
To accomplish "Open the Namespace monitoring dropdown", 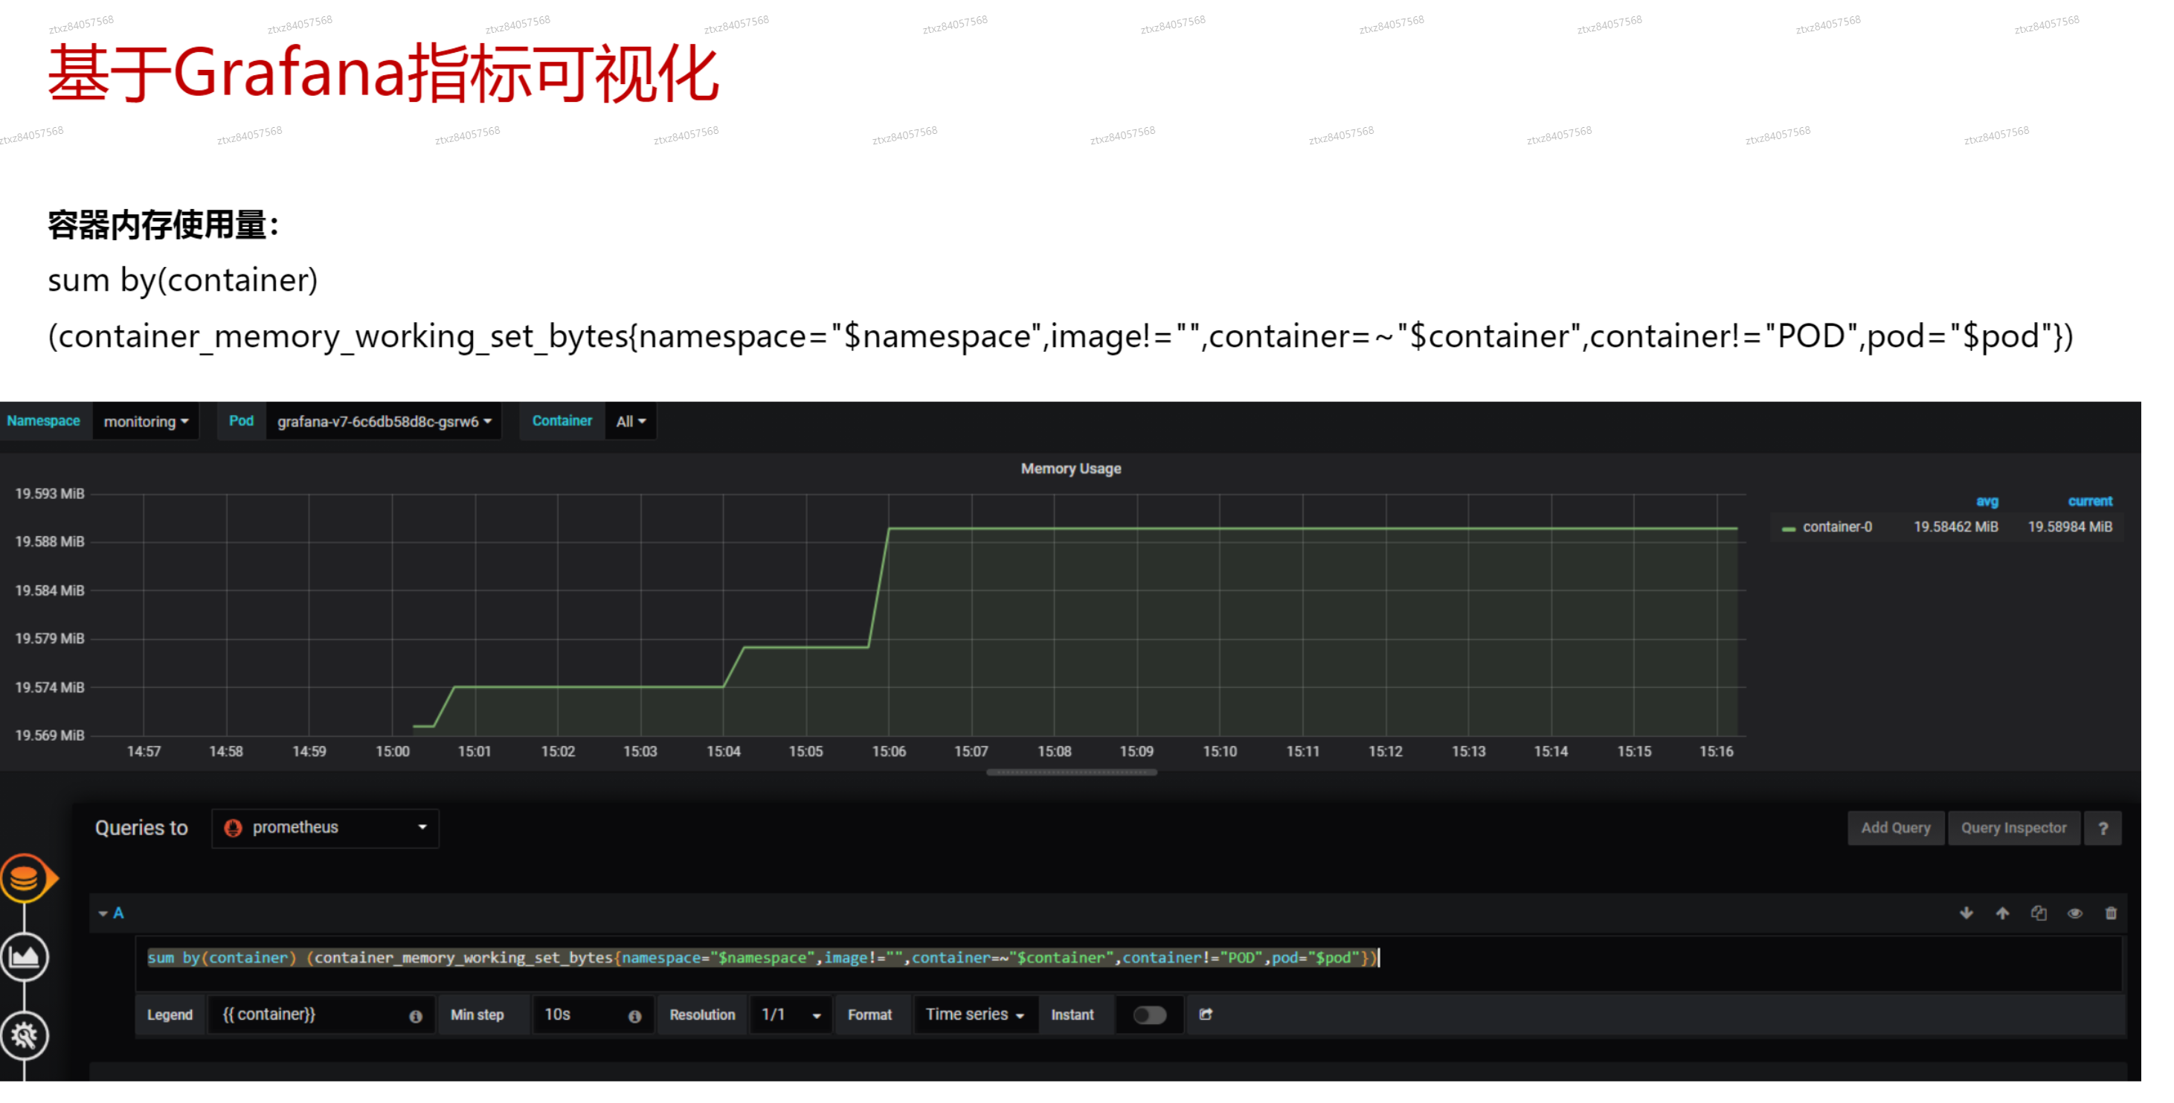I will click(146, 421).
